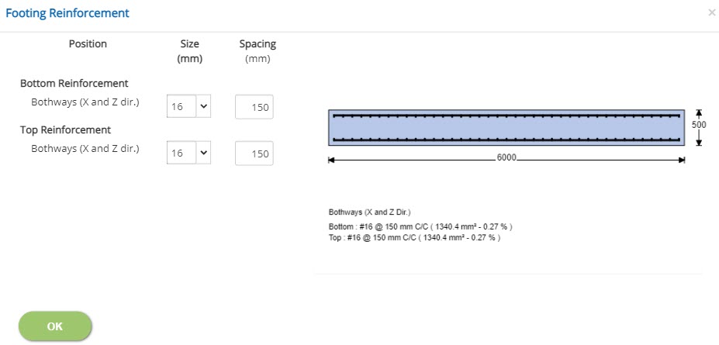Viewport: 719px width, 345px height.
Task: Click the 500 depth dimension label
Action: coord(699,124)
